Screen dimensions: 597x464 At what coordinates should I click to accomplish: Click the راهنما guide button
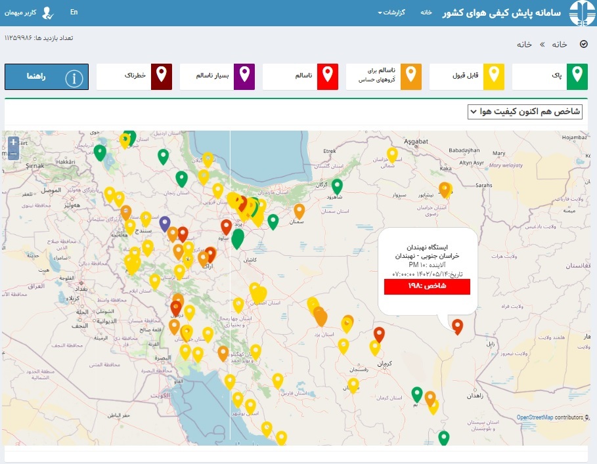46,77
